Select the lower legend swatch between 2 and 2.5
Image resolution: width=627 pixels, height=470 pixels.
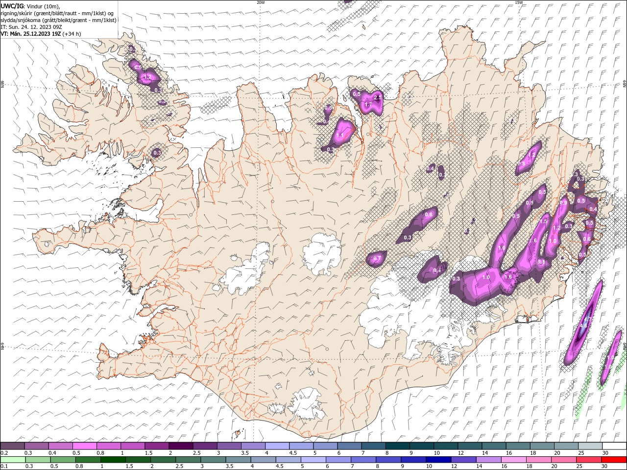tap(163, 459)
